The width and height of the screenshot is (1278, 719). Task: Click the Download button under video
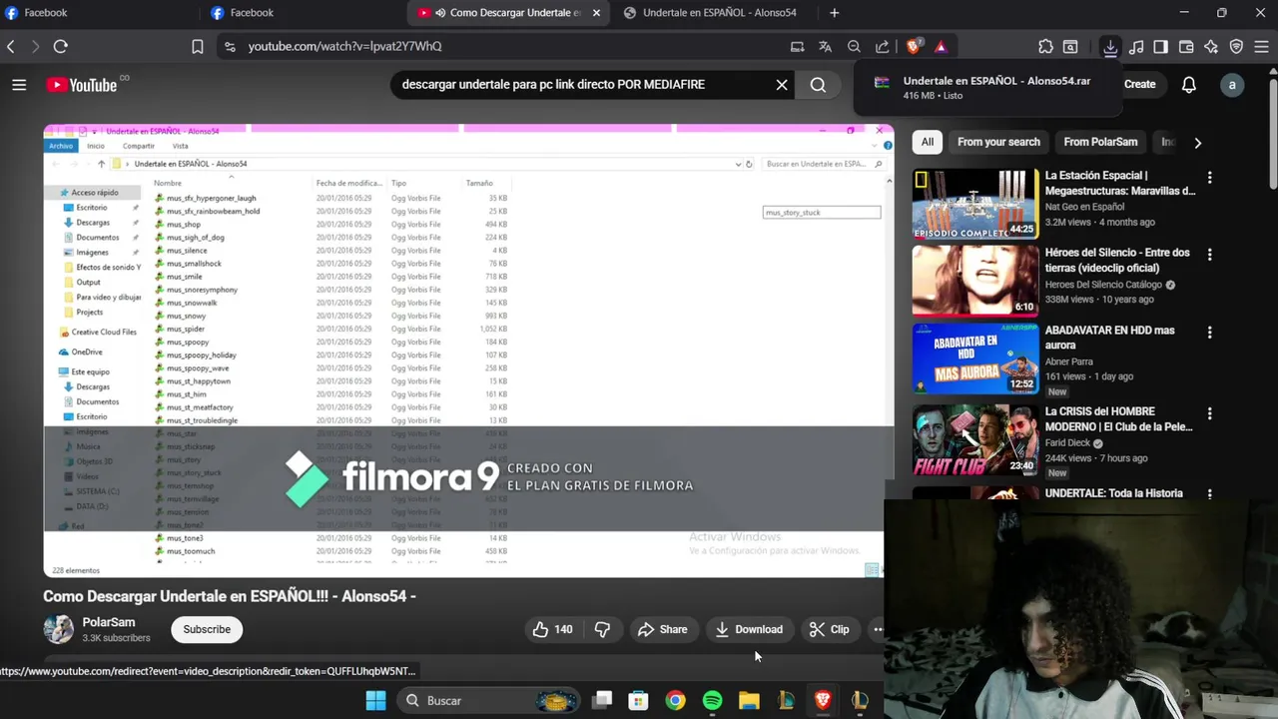(x=749, y=629)
